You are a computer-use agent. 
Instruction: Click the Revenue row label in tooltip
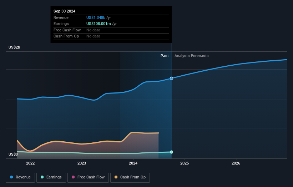61,17
